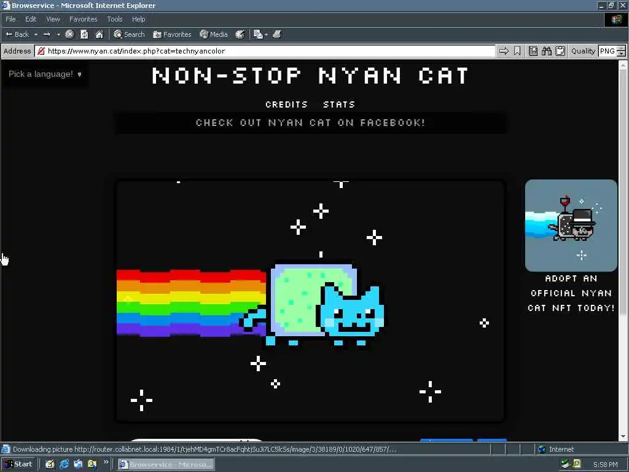Open the Favorites toolbar button

tap(172, 34)
